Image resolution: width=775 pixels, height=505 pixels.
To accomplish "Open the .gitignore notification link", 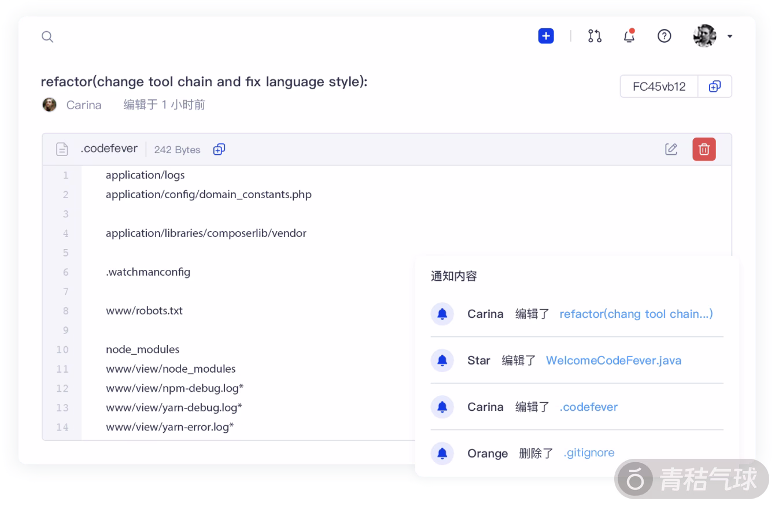I will click(x=589, y=453).
